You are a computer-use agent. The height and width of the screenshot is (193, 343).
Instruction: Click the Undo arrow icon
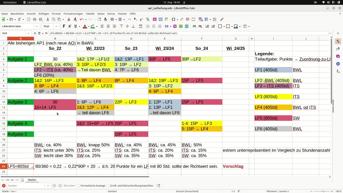(81, 19)
